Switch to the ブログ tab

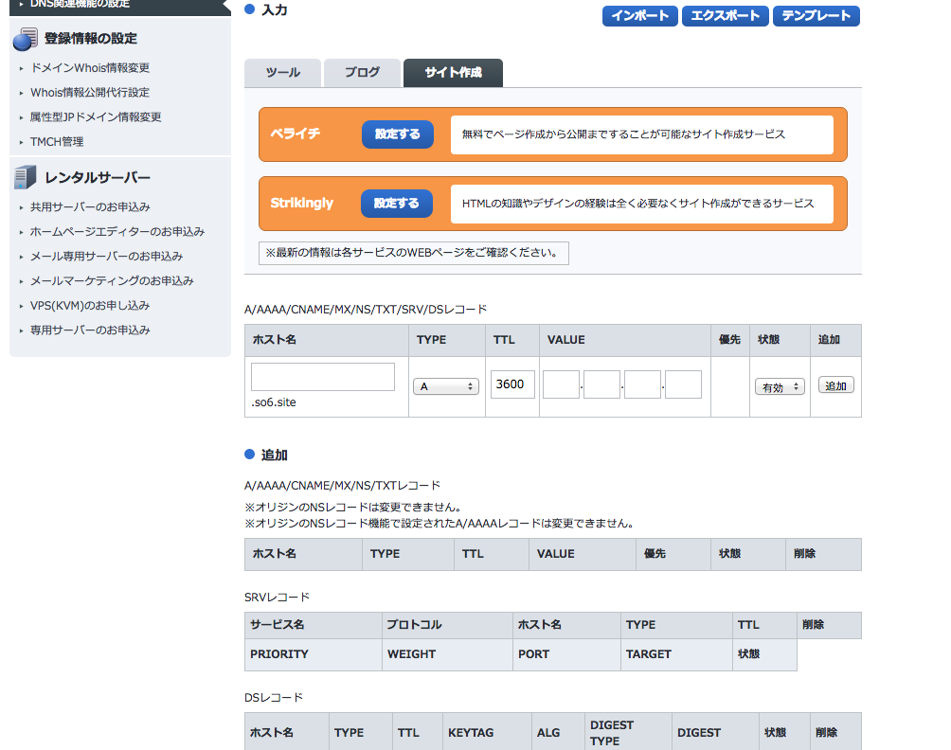click(x=362, y=73)
